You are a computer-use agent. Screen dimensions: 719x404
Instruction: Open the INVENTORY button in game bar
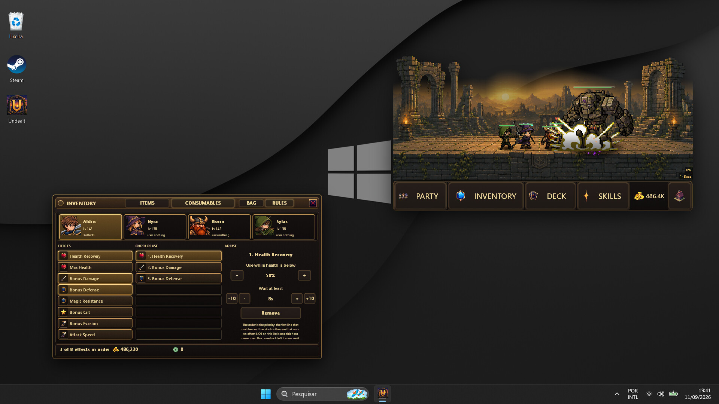[x=486, y=196]
